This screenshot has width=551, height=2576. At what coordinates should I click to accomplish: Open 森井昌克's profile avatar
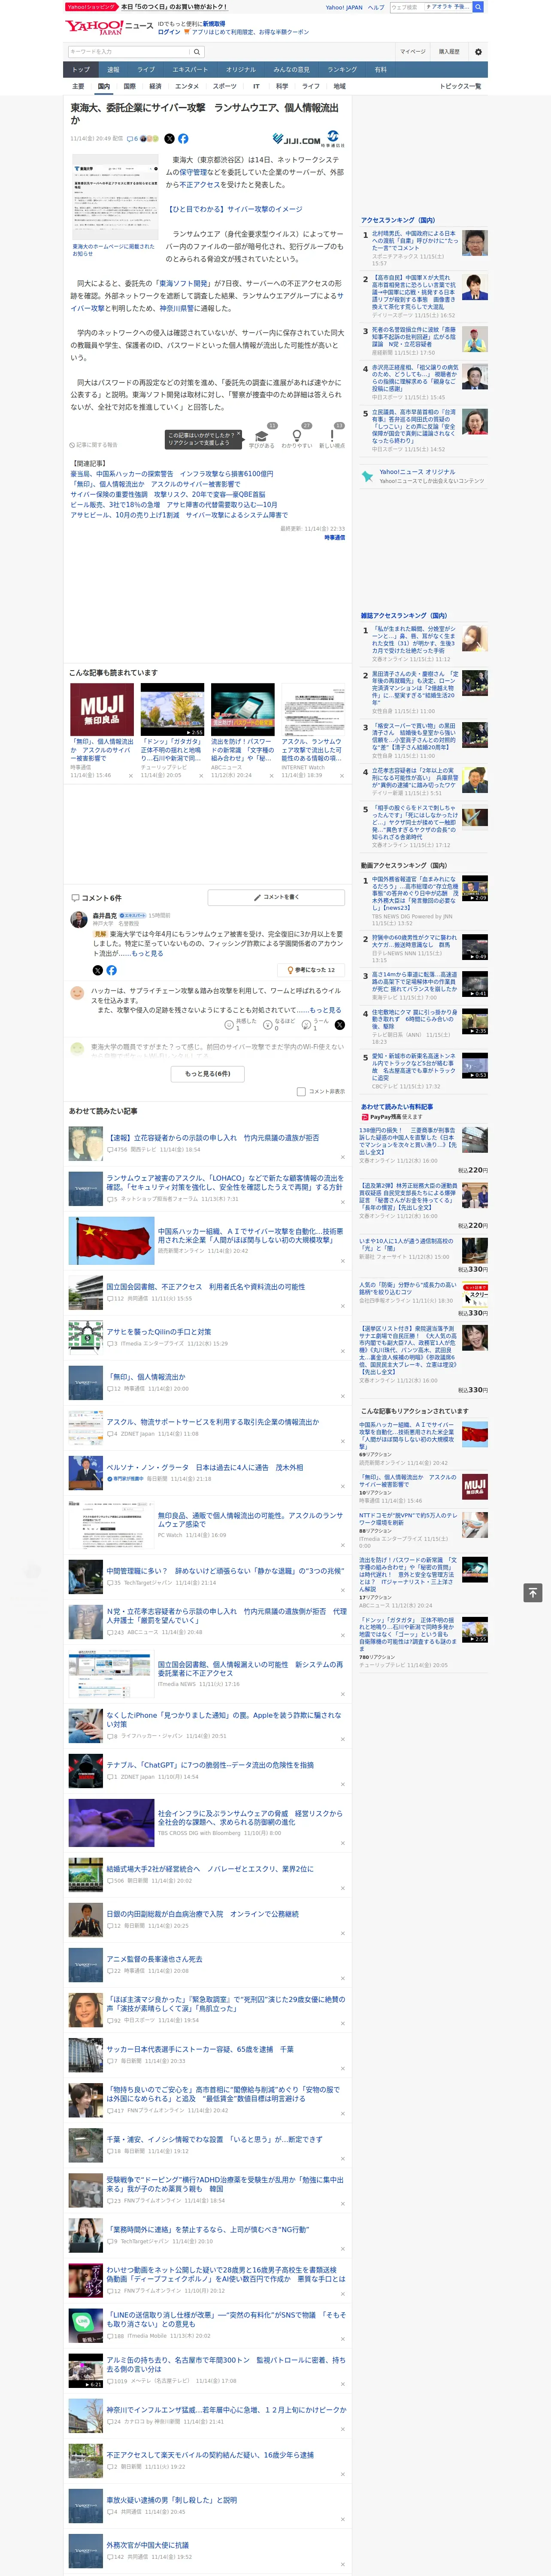[78, 919]
